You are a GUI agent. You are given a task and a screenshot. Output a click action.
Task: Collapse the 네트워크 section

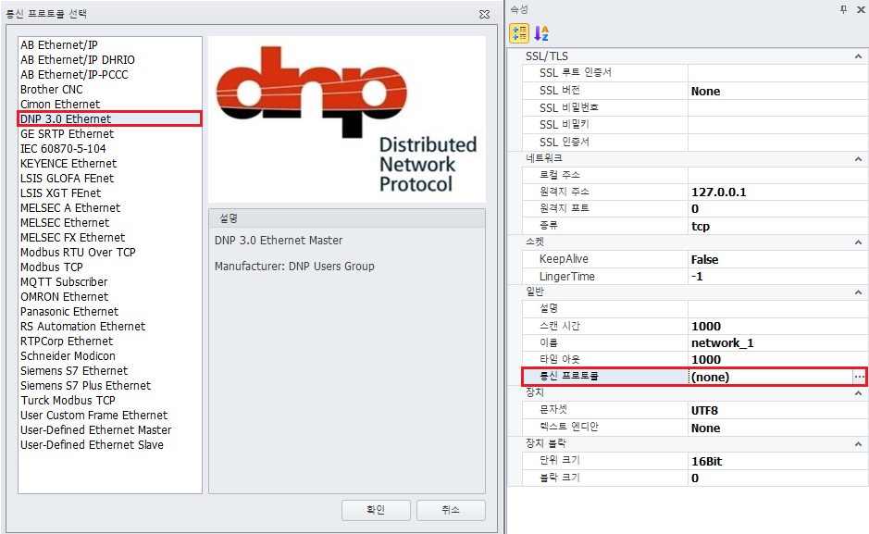point(858,158)
